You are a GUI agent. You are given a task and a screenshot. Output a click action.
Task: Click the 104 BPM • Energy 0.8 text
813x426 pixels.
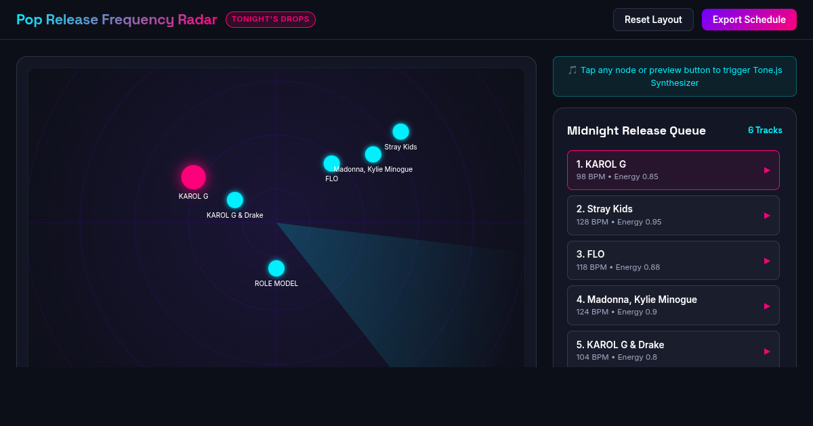(x=617, y=358)
